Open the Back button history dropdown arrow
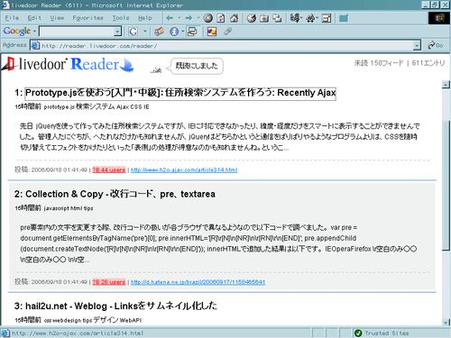Image resolution: width=451 pixels, height=338 pixels. pyautogui.click(x=179, y=18)
